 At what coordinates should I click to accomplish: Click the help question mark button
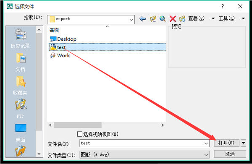tap(223, 6)
